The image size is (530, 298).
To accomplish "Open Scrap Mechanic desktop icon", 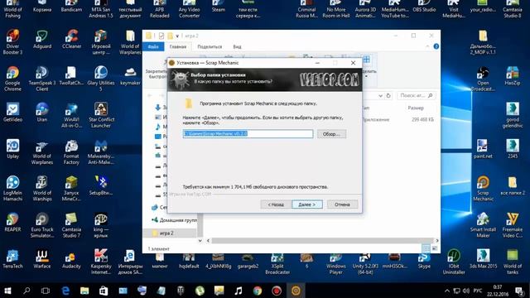I will [x=483, y=189].
